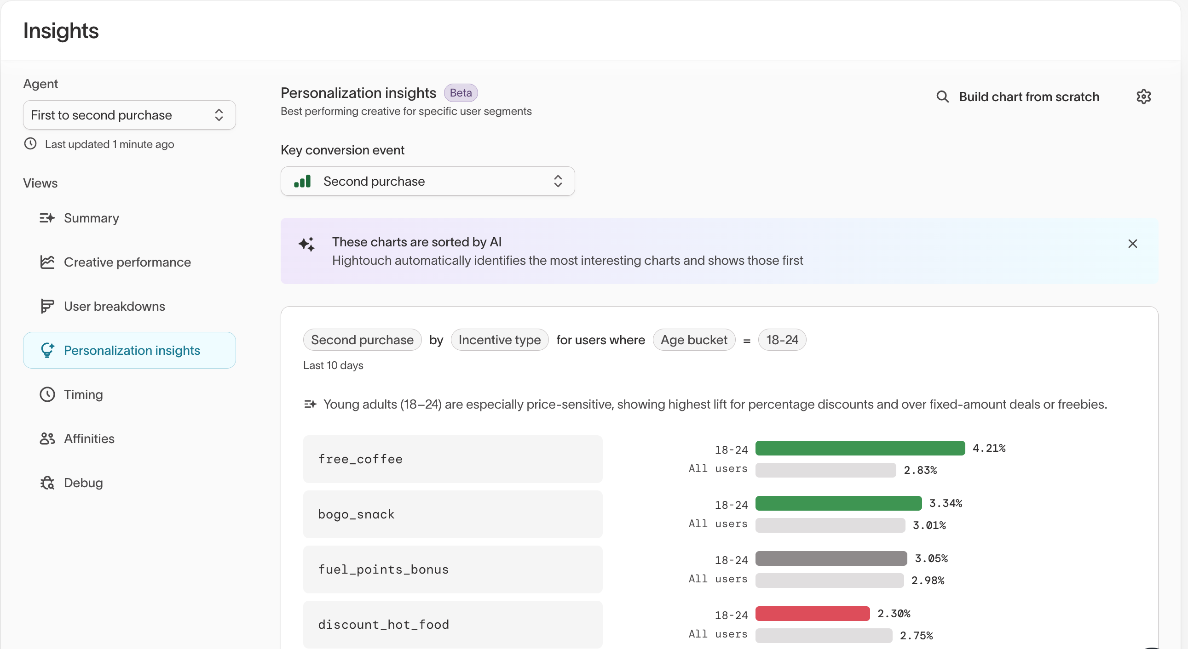This screenshot has height=649, width=1188.
Task: Open the agent selector showing First to second purchase
Action: point(129,115)
